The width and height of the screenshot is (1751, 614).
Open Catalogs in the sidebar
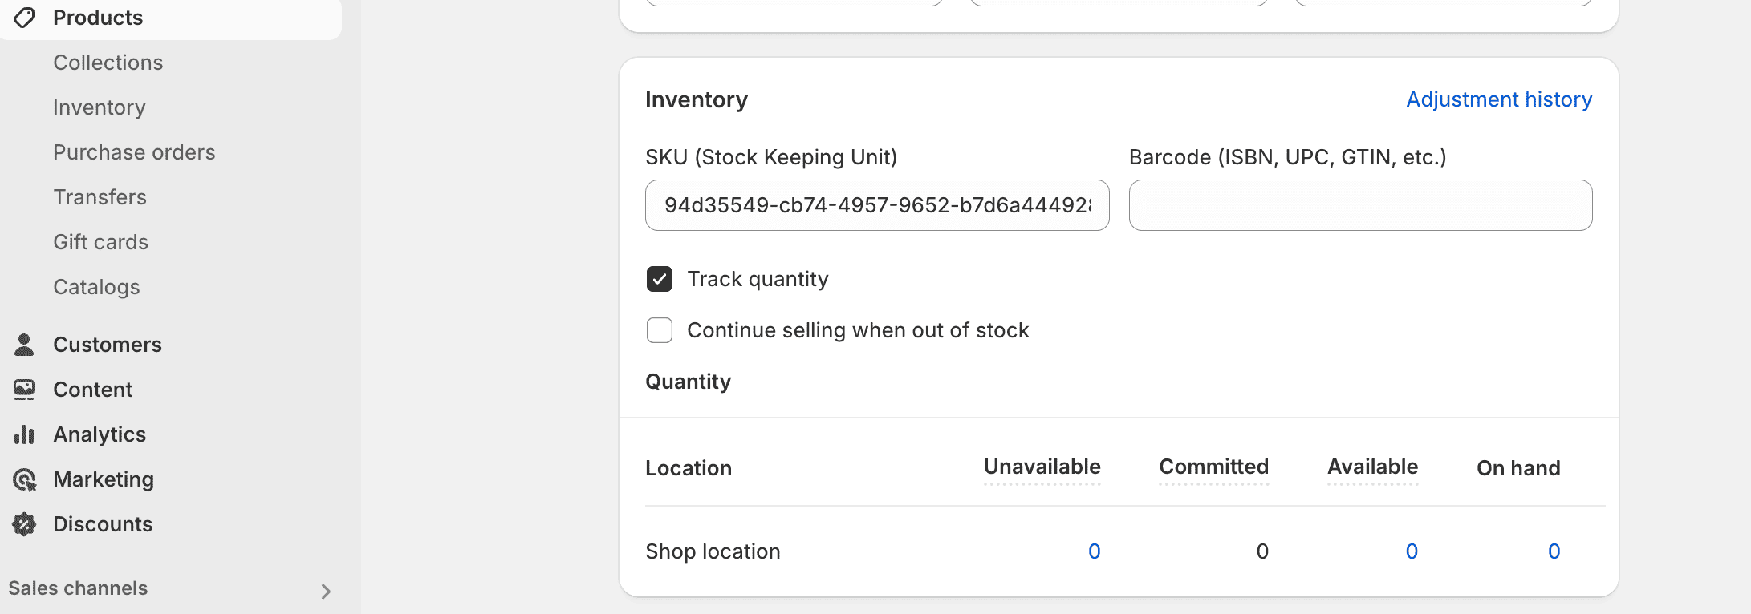pos(96,287)
